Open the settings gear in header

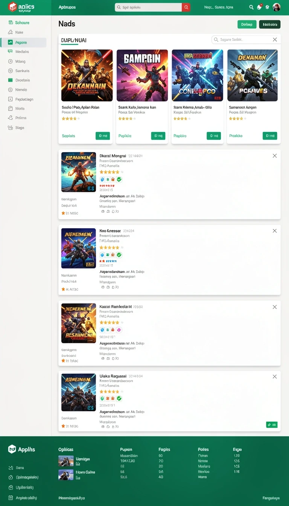tap(267, 7)
